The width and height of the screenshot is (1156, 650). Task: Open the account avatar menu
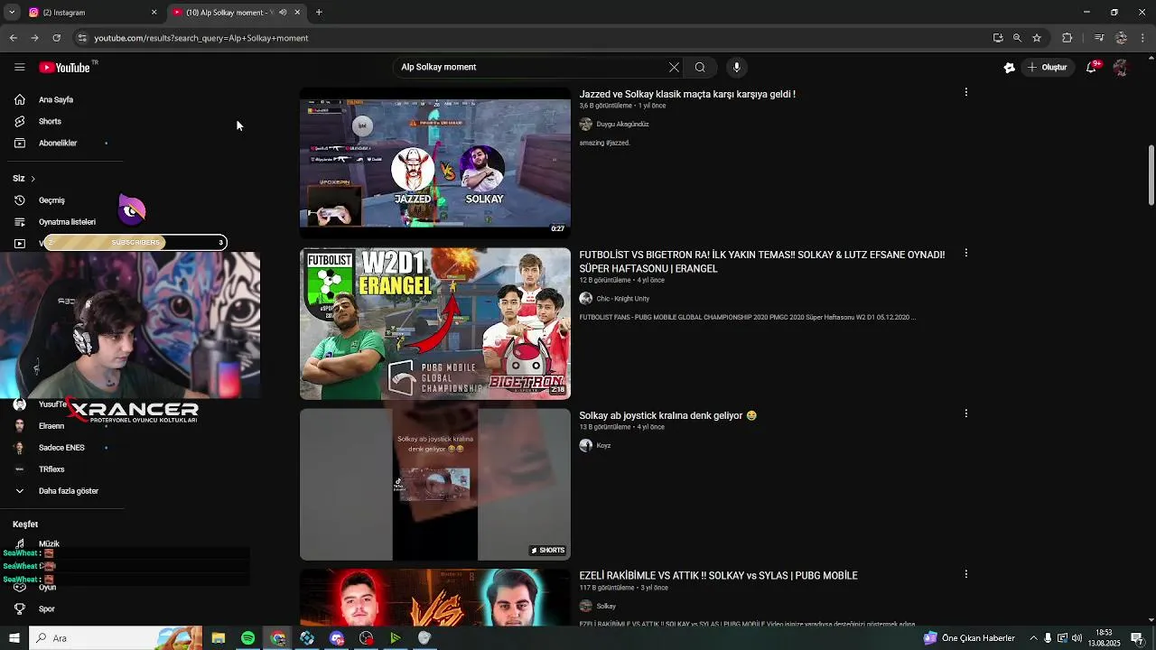click(x=1121, y=68)
